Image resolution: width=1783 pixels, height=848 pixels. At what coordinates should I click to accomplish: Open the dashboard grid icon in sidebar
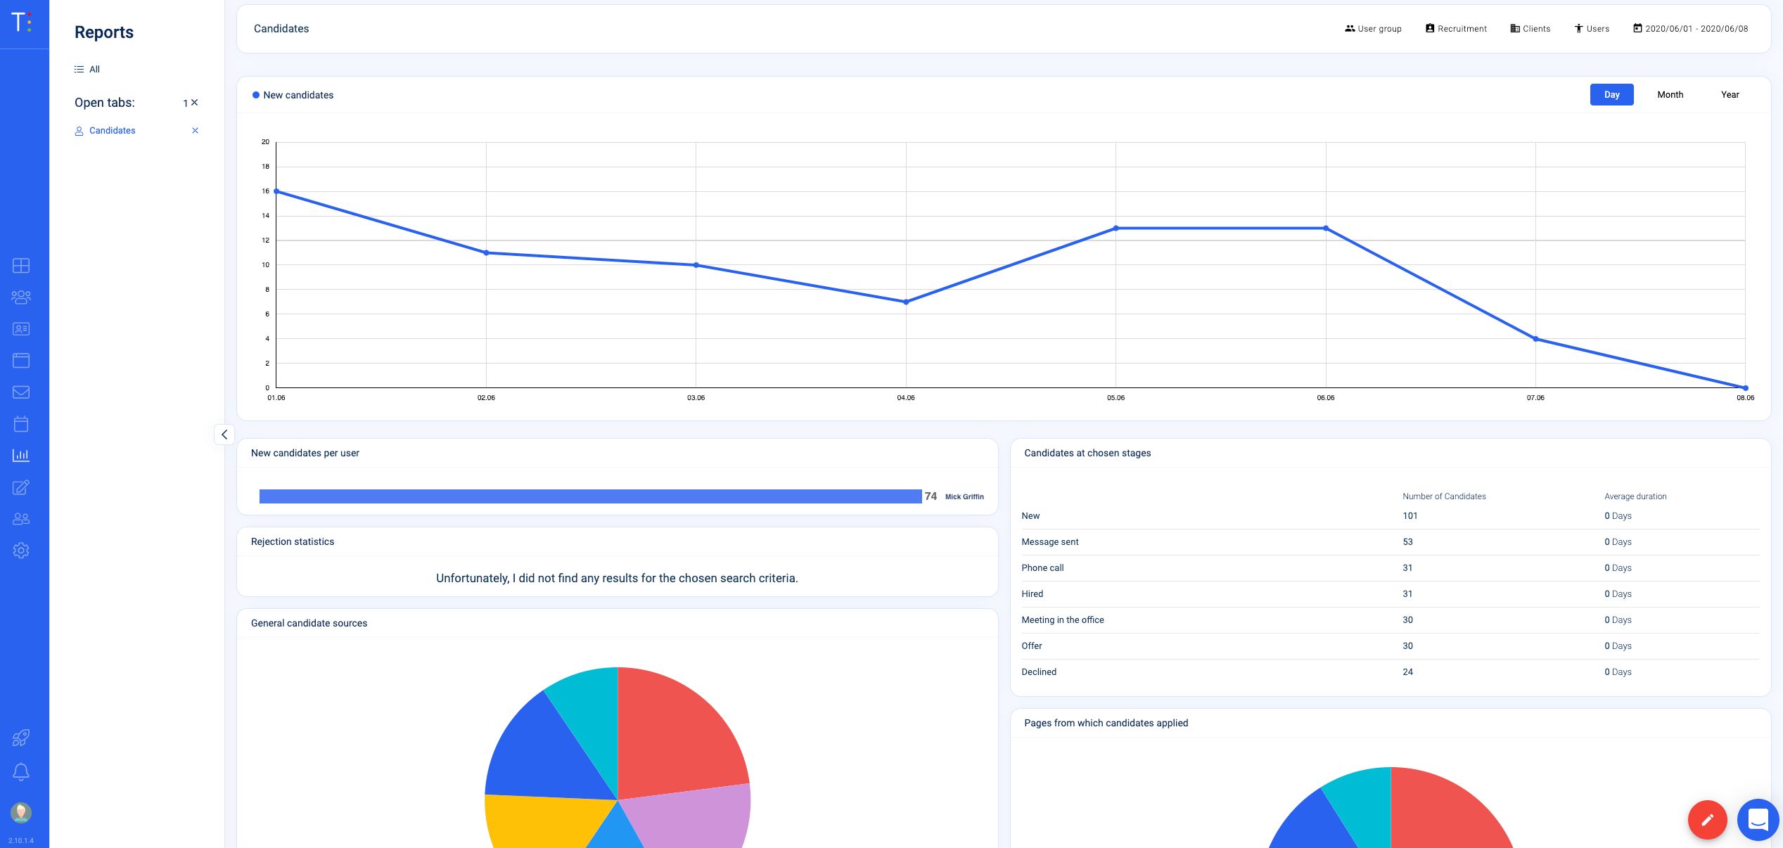coord(21,266)
